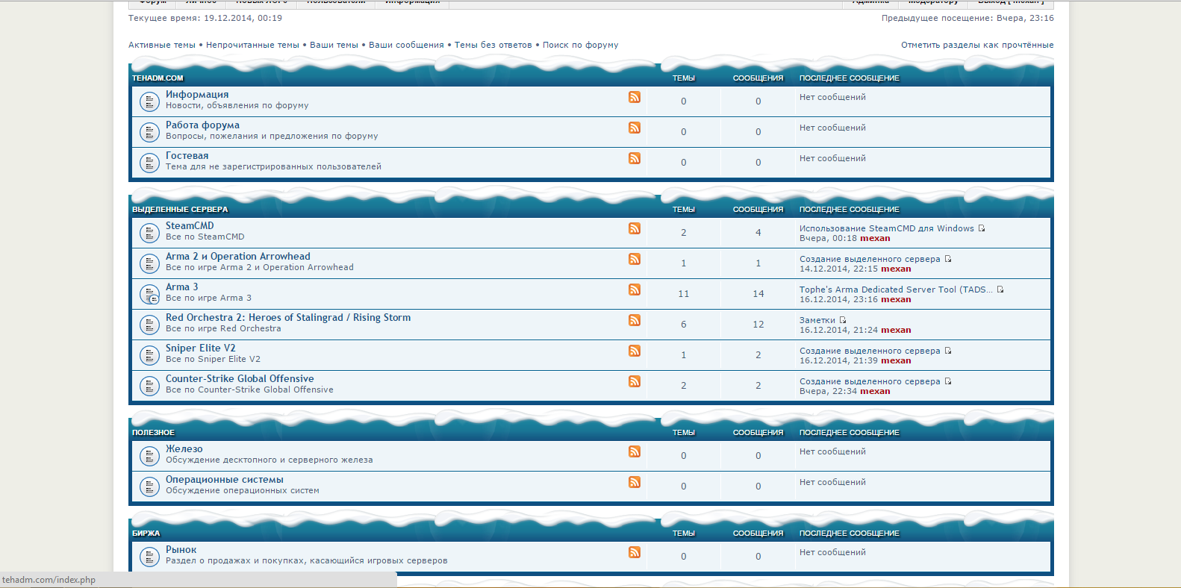Open the Red Orchestra 2 forum section

pos(288,317)
